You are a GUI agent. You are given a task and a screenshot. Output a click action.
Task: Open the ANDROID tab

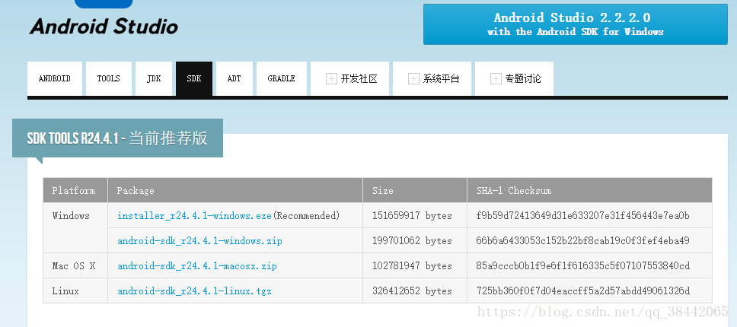[55, 78]
